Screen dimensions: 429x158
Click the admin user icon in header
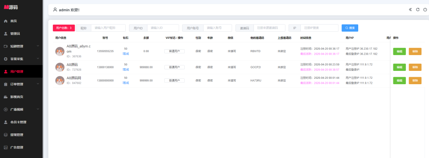(x=55, y=10)
